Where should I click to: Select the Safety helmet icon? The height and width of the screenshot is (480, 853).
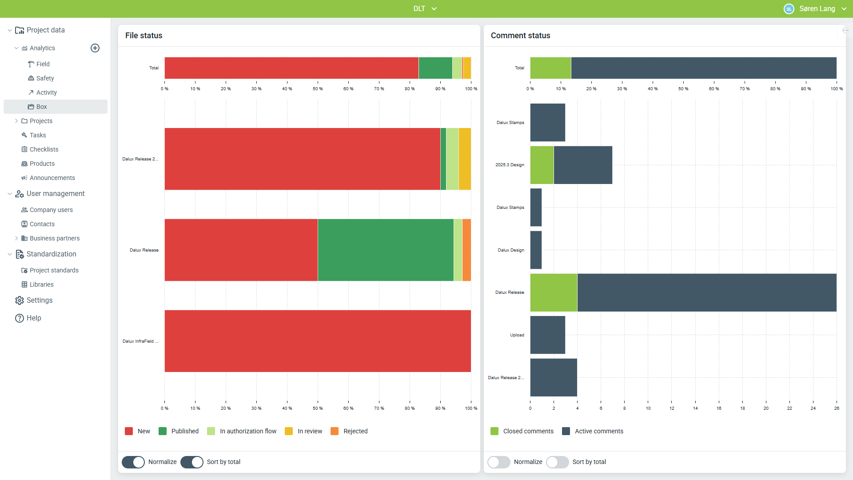pyautogui.click(x=31, y=78)
